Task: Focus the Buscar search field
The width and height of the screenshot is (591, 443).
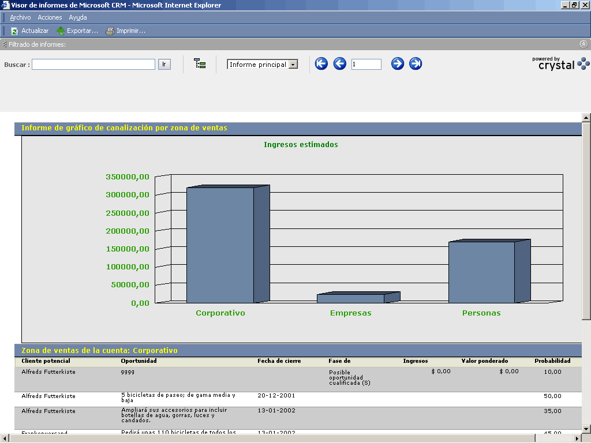Action: 93,65
